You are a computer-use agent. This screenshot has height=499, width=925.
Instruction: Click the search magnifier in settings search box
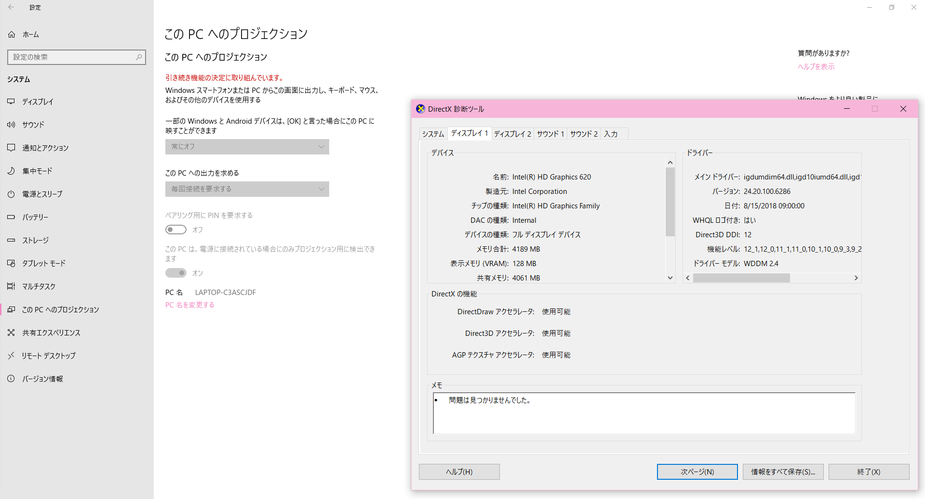click(x=139, y=57)
